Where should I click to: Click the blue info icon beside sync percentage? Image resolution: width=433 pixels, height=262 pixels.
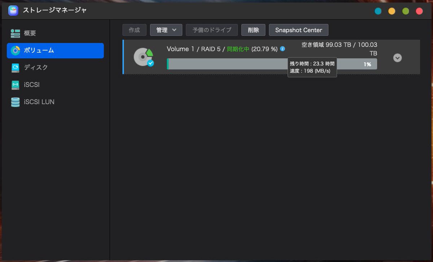click(x=283, y=49)
